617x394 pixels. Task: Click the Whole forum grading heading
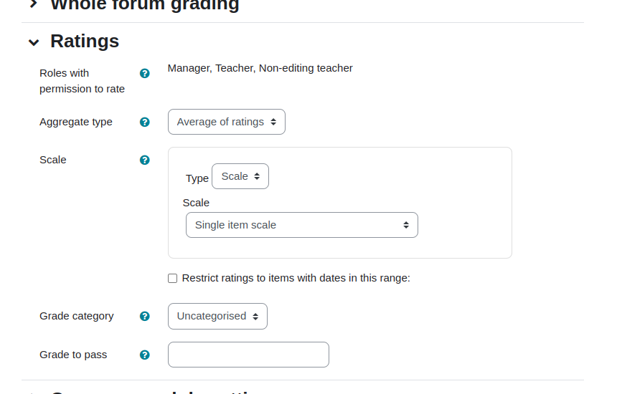coord(144,5)
